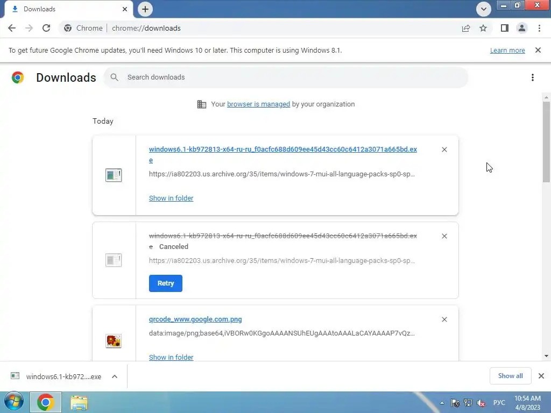Expand the download shelf item chevron menu
The height and width of the screenshot is (413, 551).
pyautogui.click(x=115, y=376)
